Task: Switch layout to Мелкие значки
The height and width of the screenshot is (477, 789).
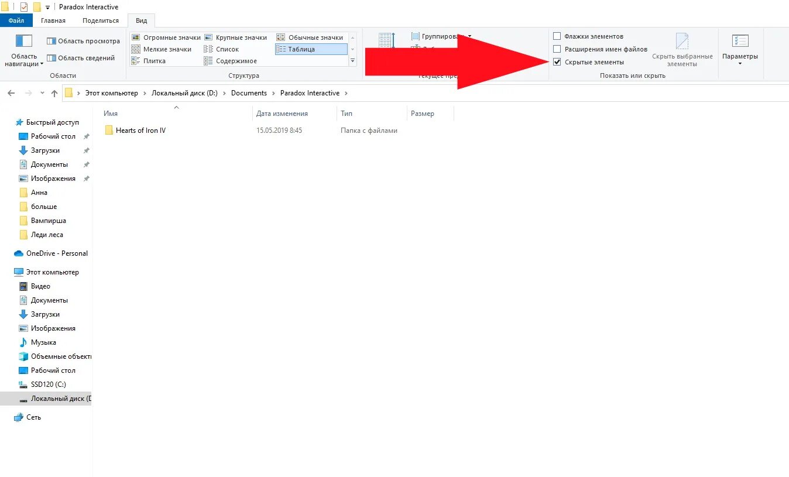Action: [162, 49]
